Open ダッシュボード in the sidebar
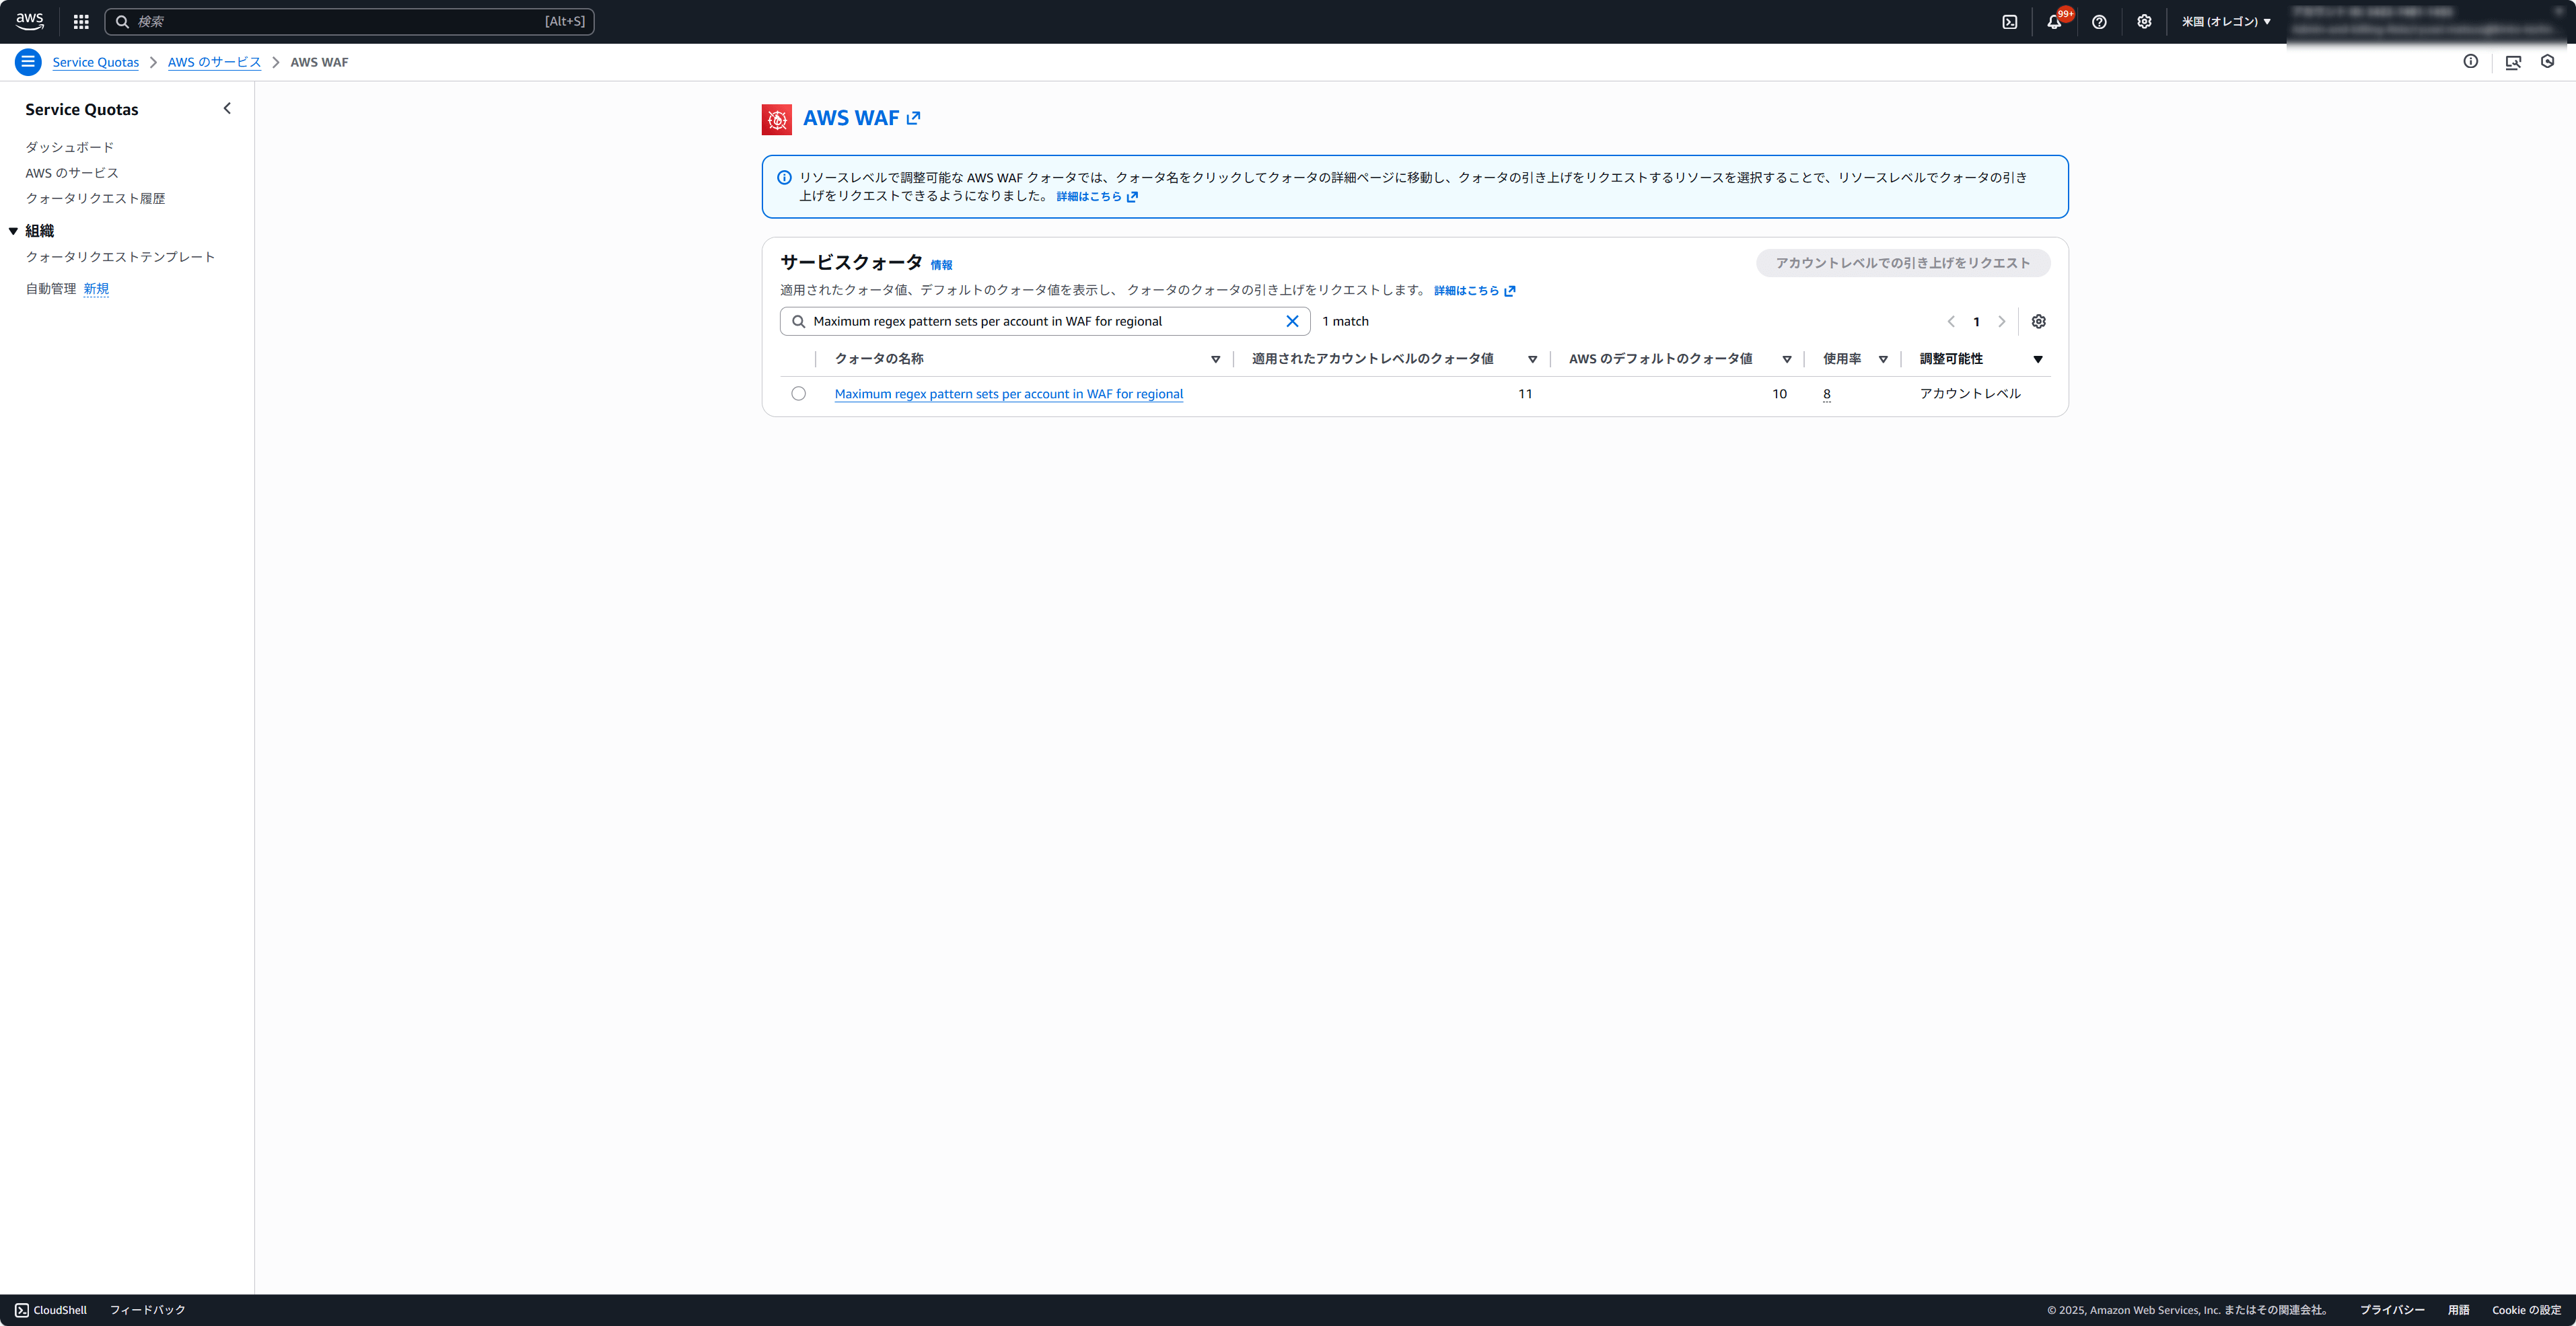Viewport: 2576px width, 1326px height. (x=70, y=147)
